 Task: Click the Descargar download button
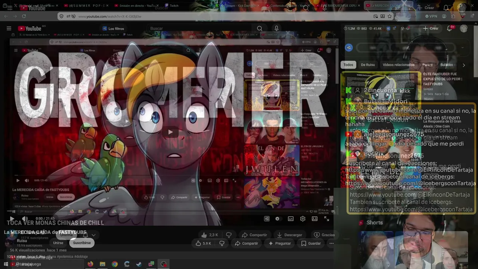click(x=289, y=235)
